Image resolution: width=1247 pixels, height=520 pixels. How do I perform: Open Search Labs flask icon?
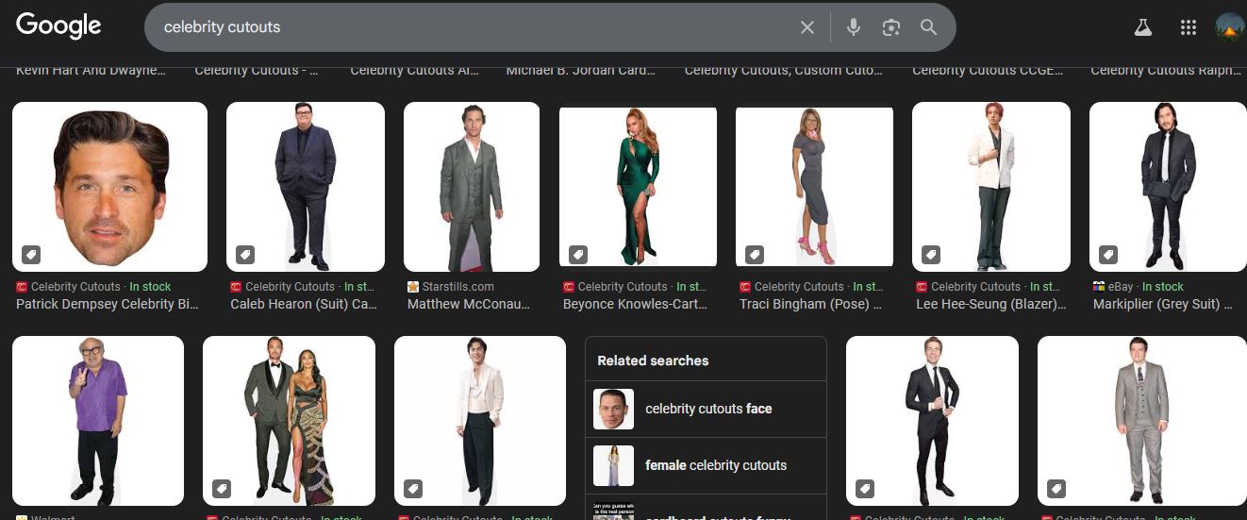(x=1143, y=27)
